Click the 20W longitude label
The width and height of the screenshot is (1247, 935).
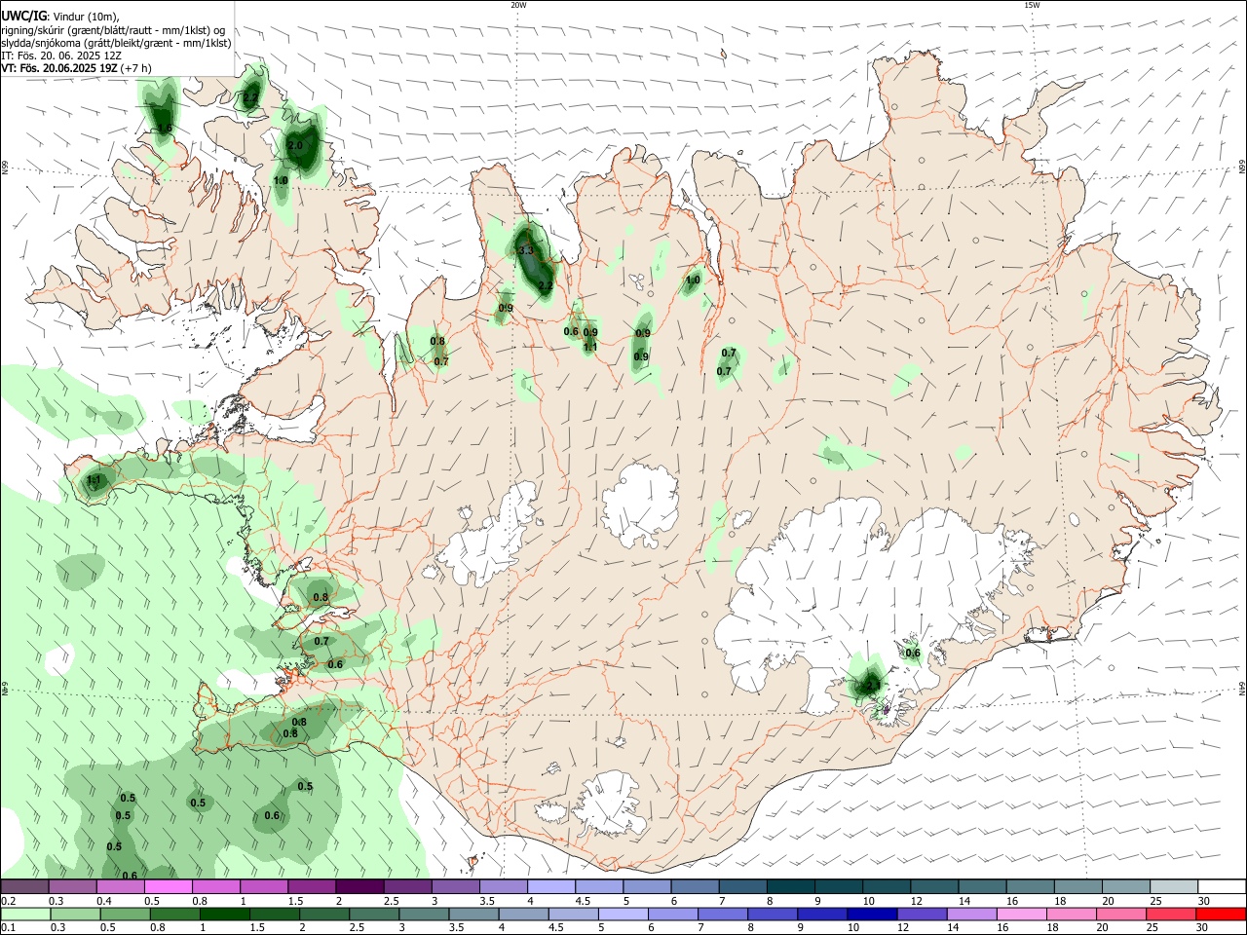518,5
